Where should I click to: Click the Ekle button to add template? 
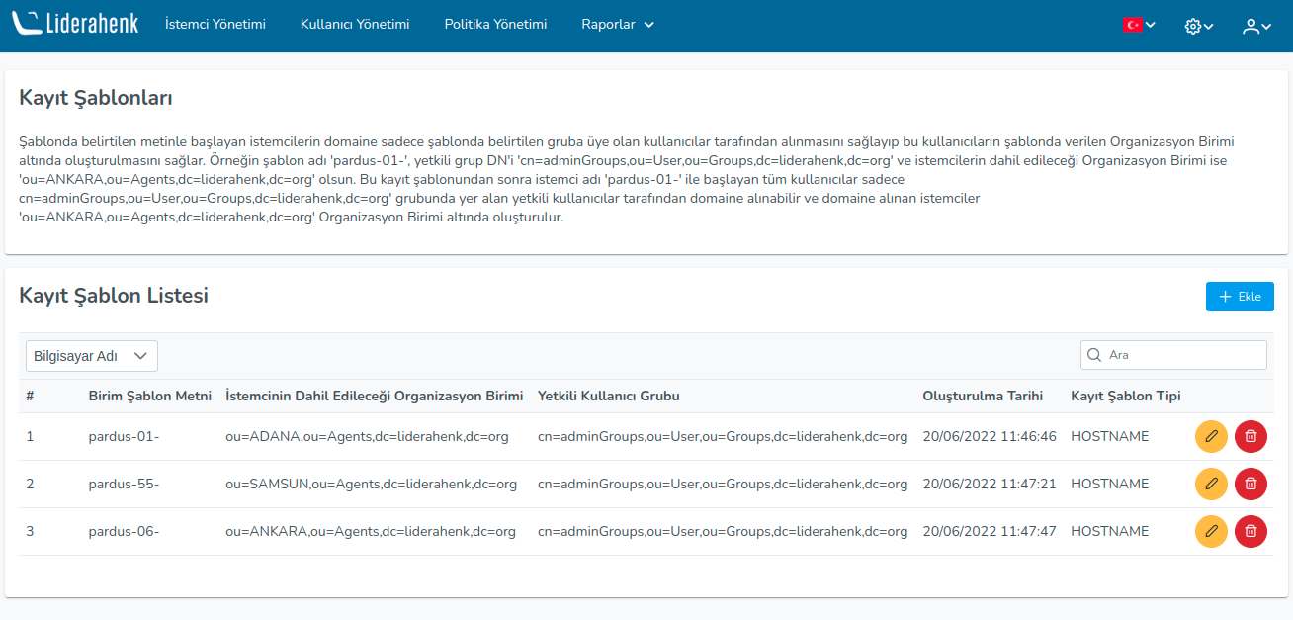point(1240,296)
